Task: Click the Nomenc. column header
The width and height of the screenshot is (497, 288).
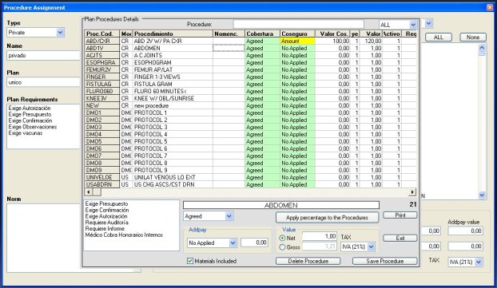Action: click(x=229, y=34)
